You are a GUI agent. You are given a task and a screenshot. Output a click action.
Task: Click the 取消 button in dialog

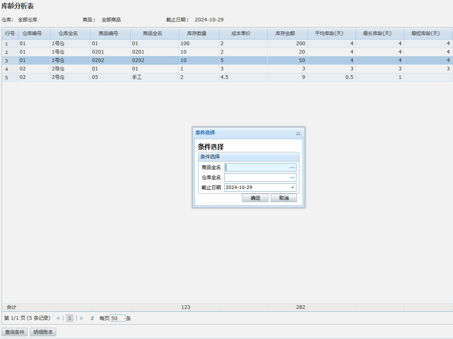284,198
